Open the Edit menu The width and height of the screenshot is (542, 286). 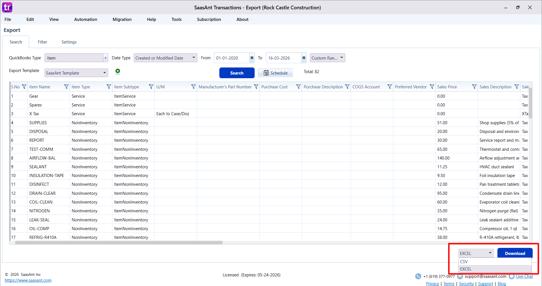(30, 19)
